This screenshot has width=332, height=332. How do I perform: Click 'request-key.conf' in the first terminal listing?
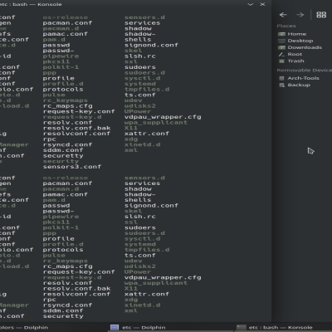click(x=79, y=111)
